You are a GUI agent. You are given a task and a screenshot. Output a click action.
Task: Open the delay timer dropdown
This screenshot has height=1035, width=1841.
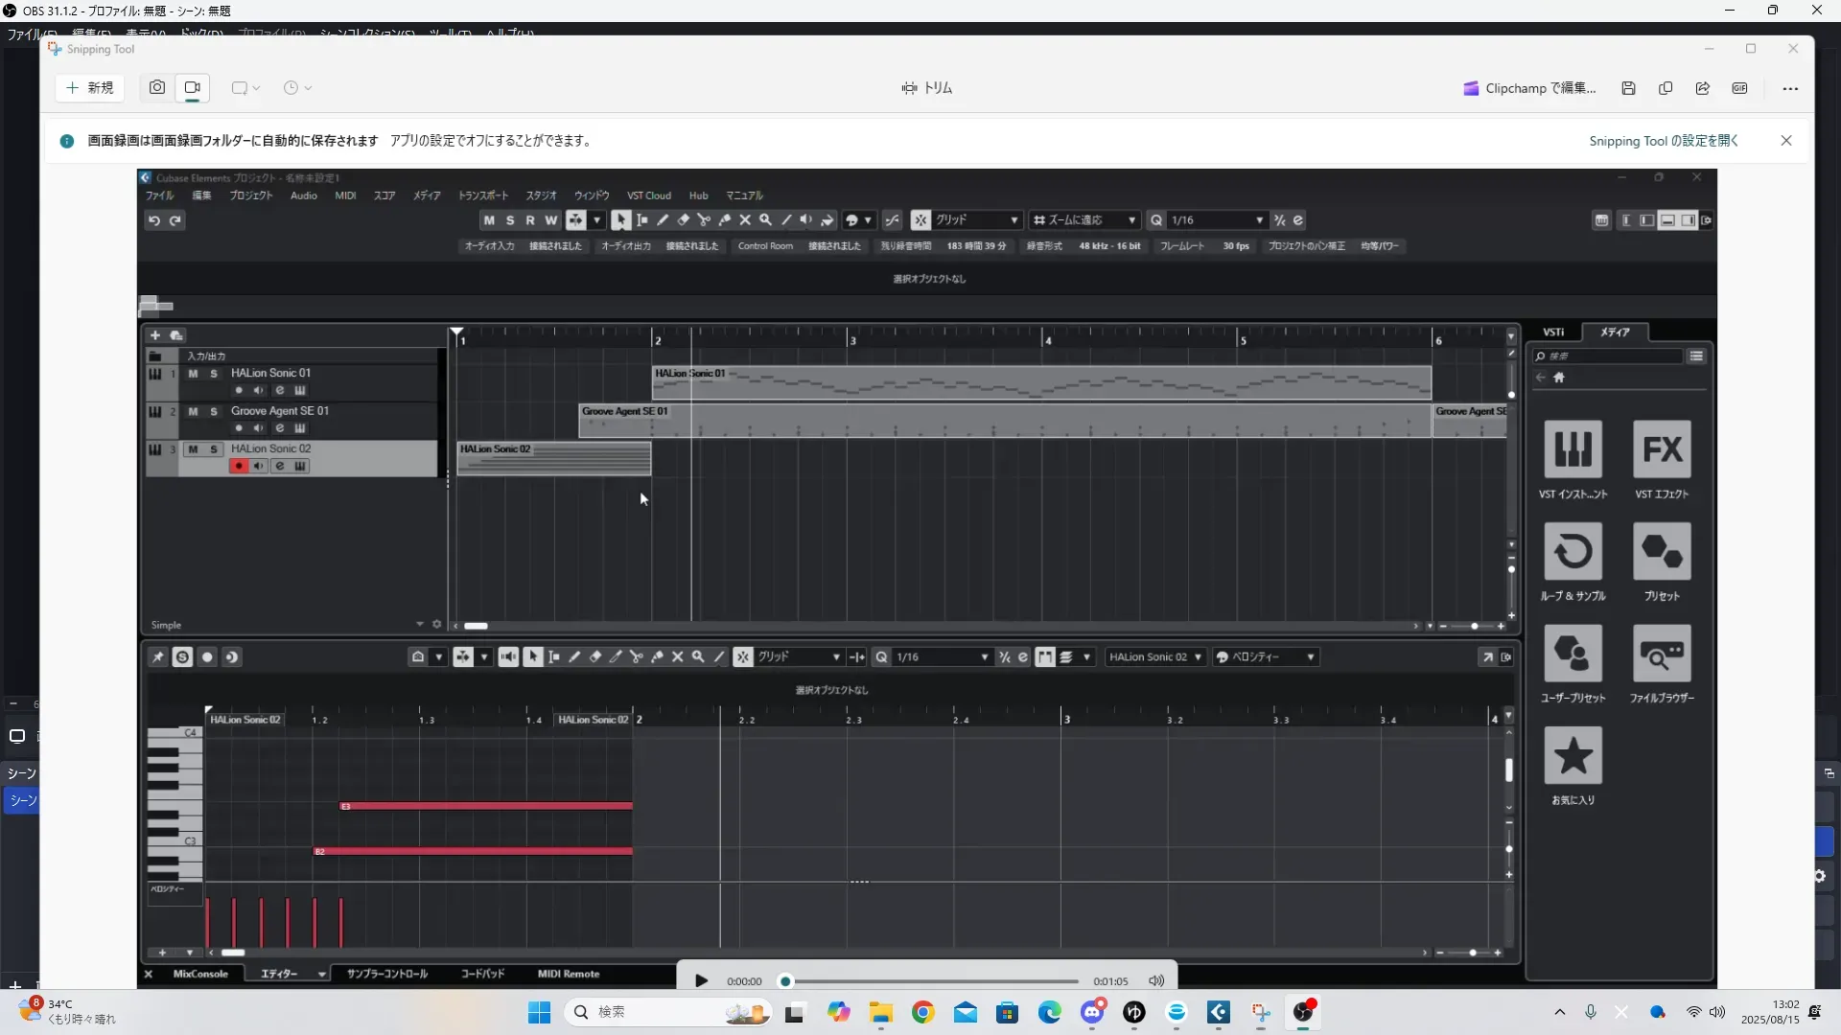coord(297,88)
